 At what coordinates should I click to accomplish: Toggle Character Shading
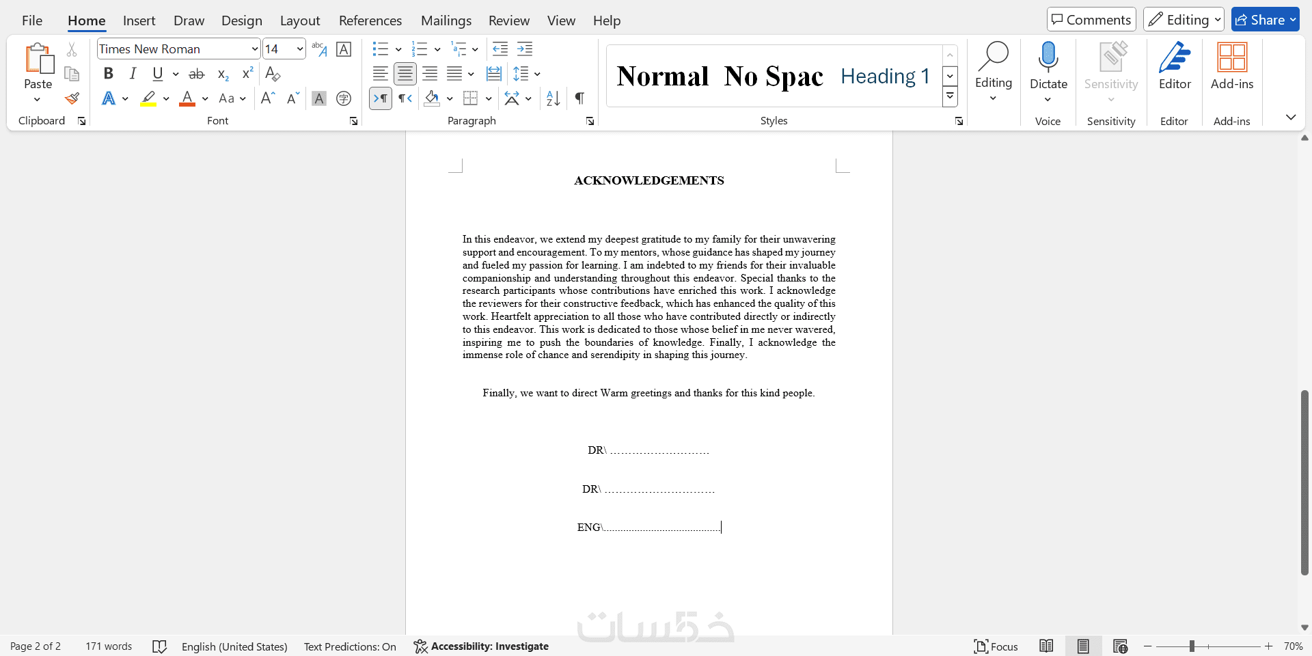pyautogui.click(x=319, y=98)
